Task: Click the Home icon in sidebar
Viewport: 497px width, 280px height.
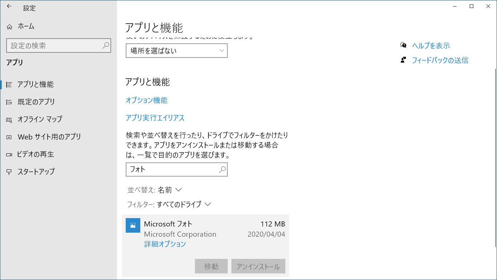Action: point(10,27)
